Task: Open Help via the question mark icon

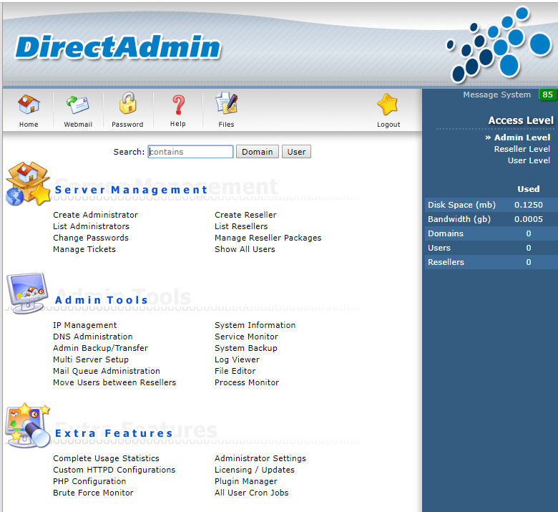Action: click(178, 105)
